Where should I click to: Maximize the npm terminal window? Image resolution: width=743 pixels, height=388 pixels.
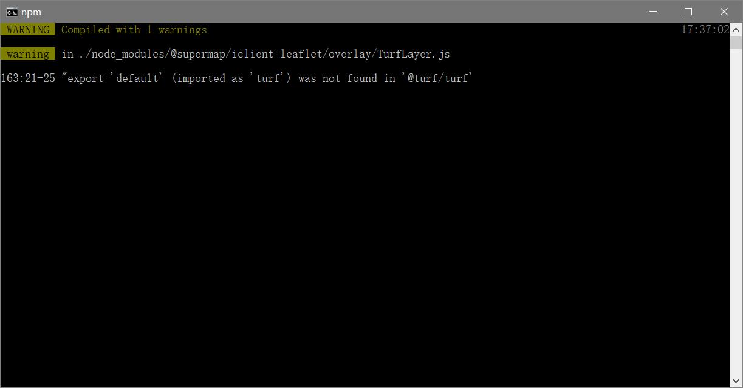click(688, 12)
